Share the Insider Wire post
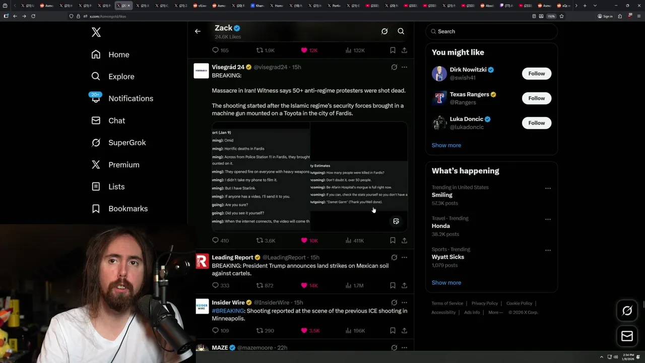 click(404, 331)
